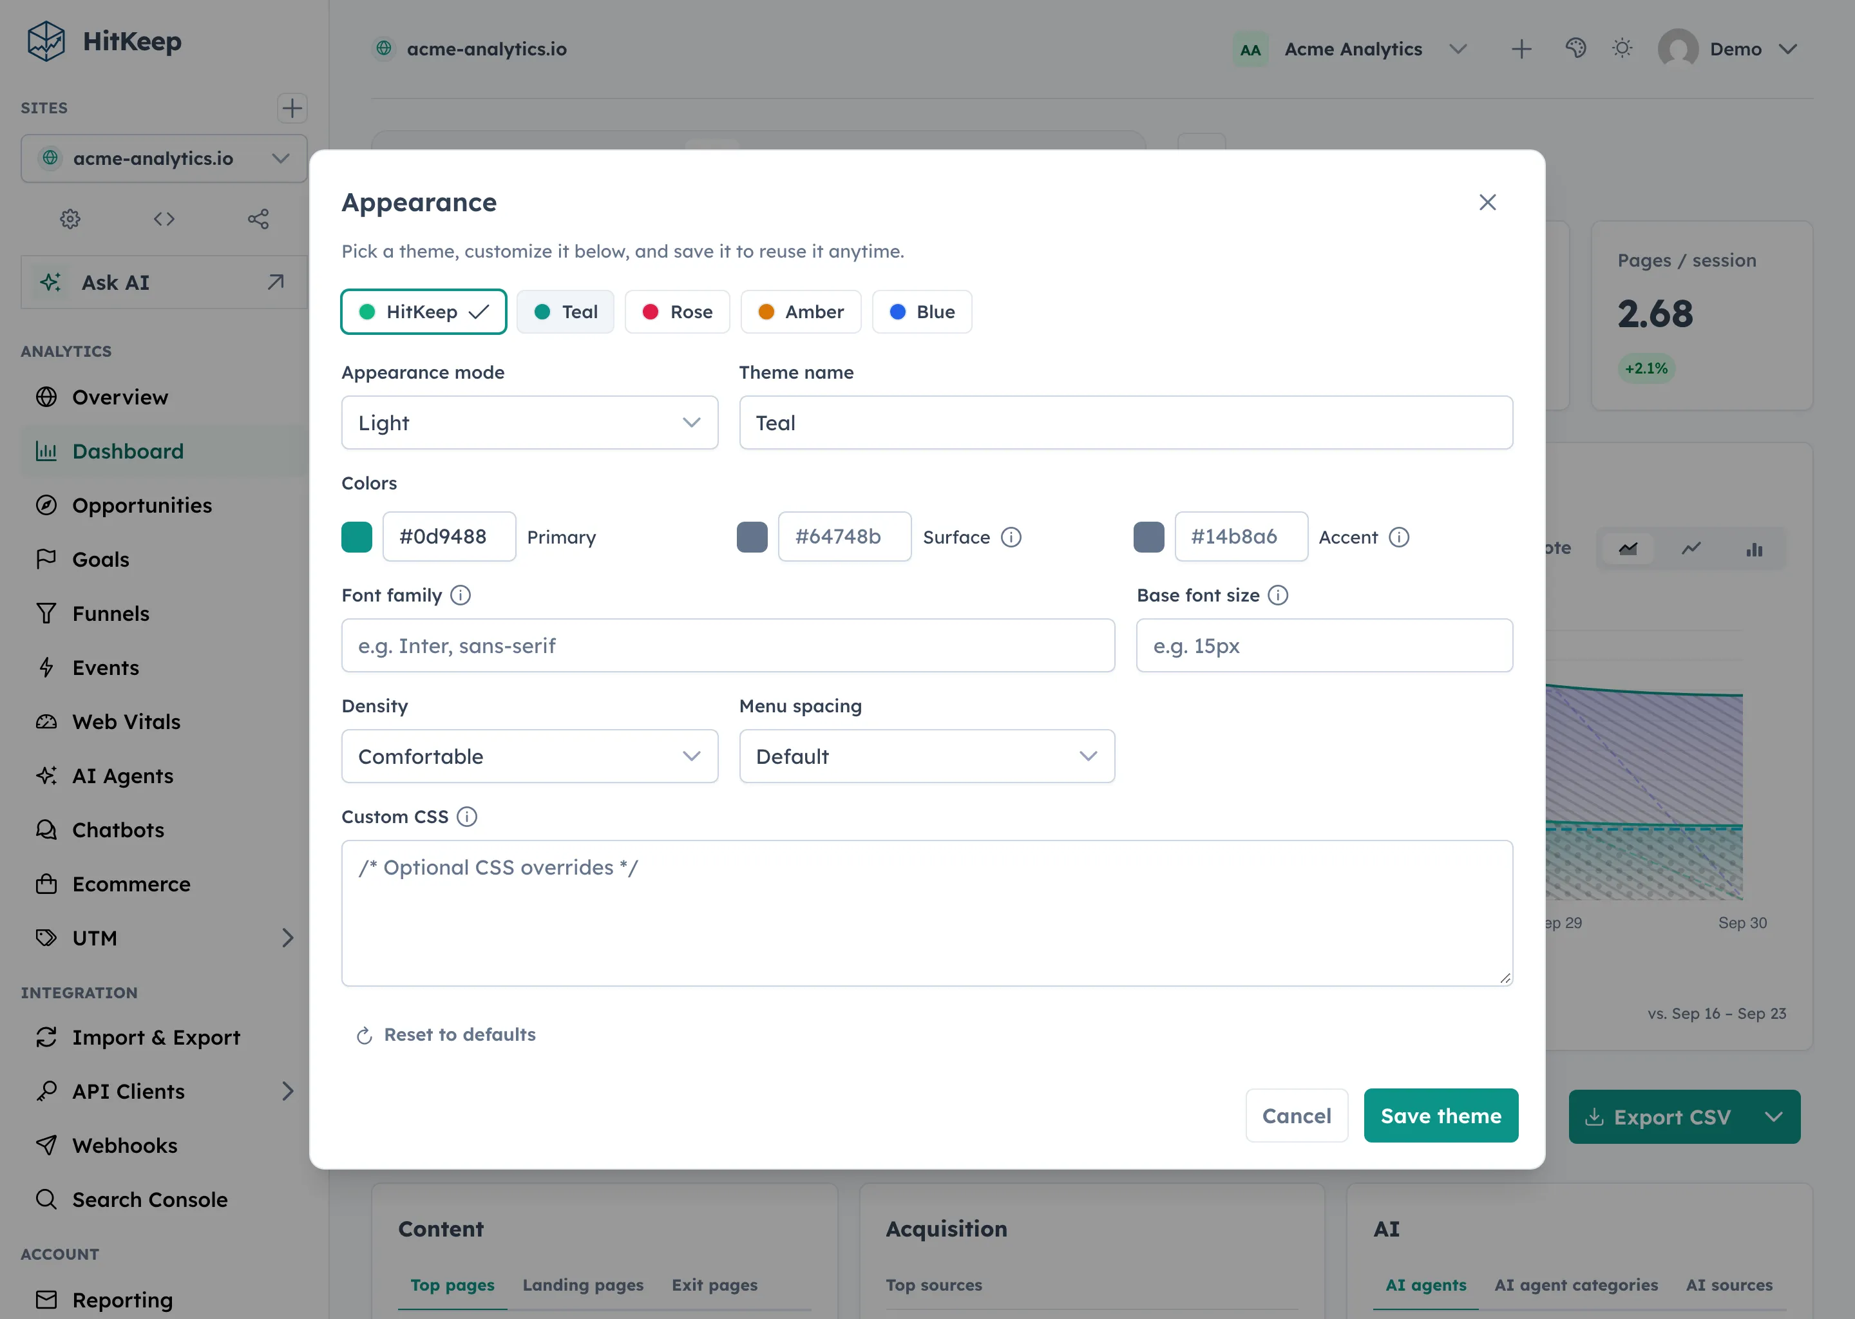The height and width of the screenshot is (1319, 1855).
Task: Select the HitKeep theme preset
Action: point(423,312)
